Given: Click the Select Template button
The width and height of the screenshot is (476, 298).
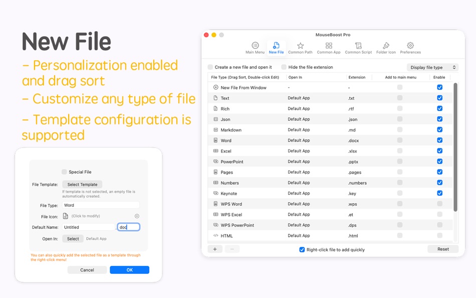Looking at the screenshot, I should tap(82, 184).
